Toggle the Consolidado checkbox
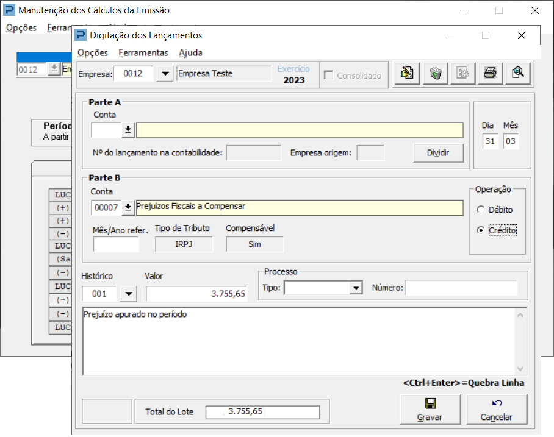This screenshot has width=554, height=437. 329,75
